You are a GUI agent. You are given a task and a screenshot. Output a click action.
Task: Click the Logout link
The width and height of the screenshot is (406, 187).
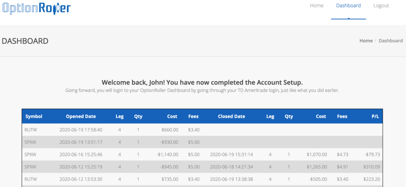(x=381, y=6)
